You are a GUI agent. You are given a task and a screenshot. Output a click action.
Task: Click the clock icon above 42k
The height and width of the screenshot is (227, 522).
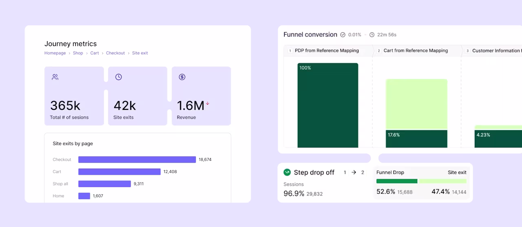click(x=119, y=77)
